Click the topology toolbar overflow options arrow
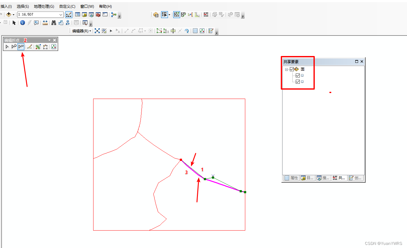 point(243,16)
